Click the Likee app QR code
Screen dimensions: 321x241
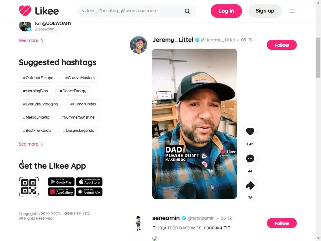tap(29, 187)
